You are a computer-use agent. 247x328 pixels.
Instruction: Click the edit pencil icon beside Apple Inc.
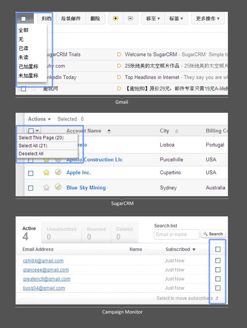tap(58, 172)
